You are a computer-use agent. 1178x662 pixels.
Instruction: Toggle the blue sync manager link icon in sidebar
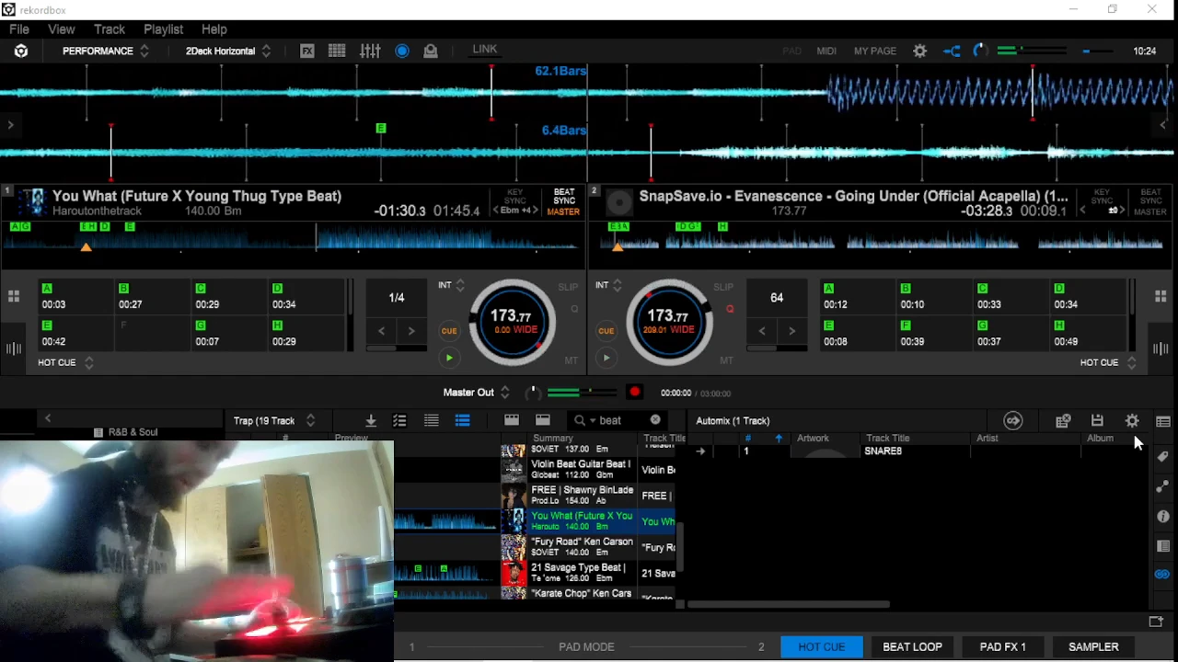pyautogui.click(x=1162, y=575)
